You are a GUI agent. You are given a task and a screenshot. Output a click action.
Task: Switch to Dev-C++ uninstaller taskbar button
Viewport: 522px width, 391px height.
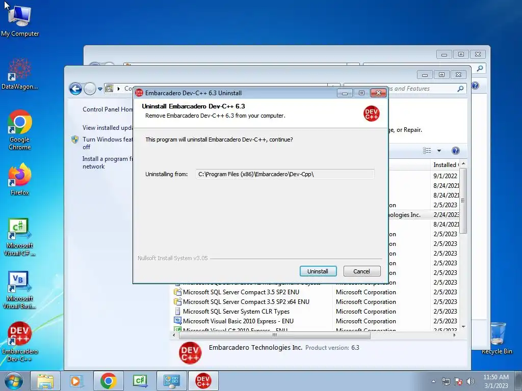[x=203, y=381]
